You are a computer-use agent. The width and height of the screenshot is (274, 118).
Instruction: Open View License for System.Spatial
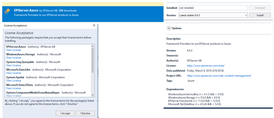14,81
